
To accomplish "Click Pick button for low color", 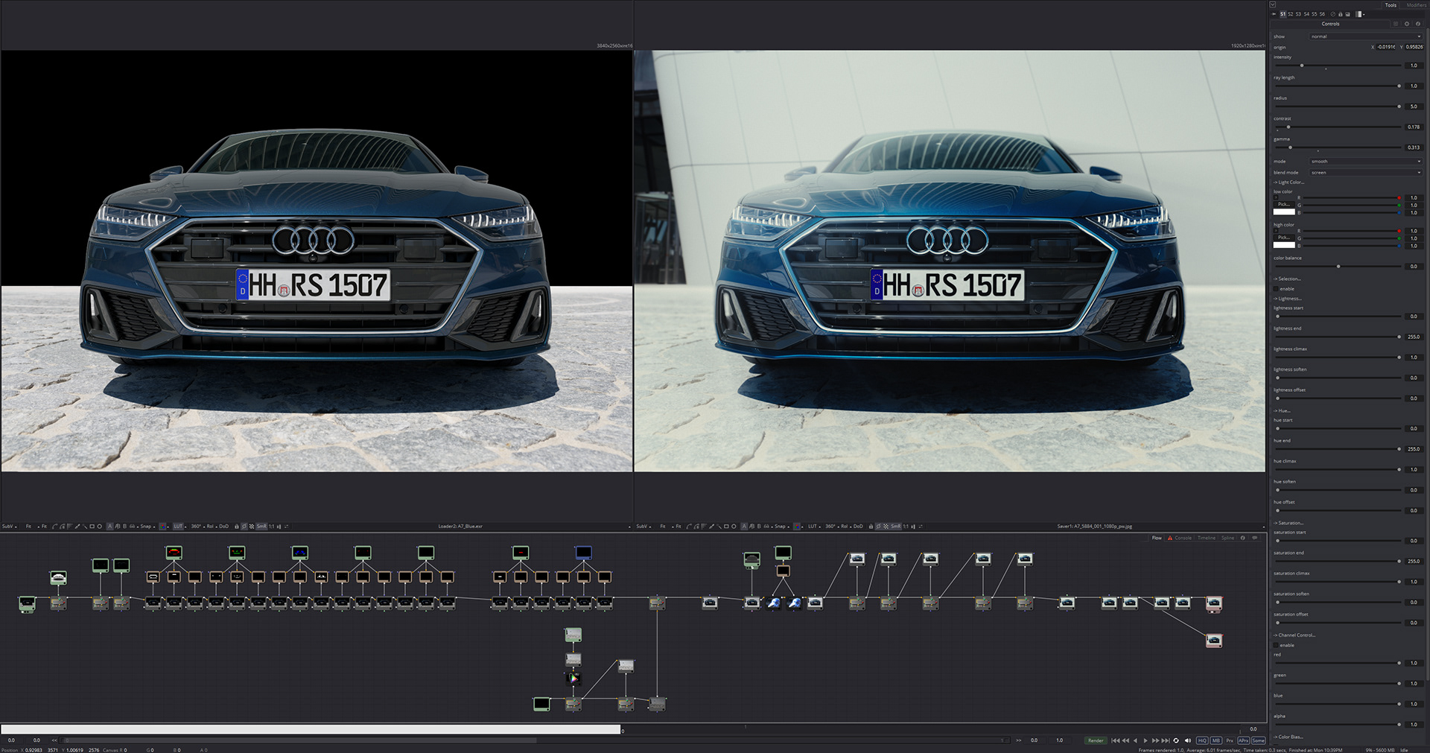I will click(1284, 204).
